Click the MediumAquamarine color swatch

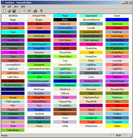(x=39, y=81)
